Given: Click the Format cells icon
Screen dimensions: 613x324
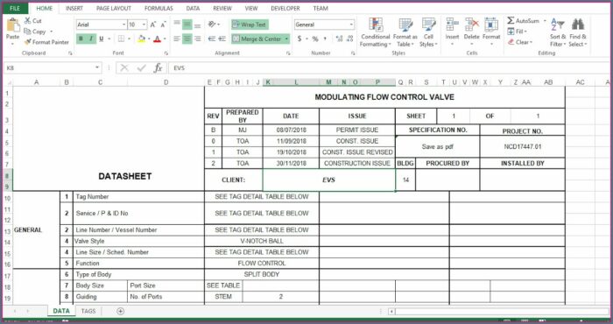Looking at the screenshot, I should (491, 25).
